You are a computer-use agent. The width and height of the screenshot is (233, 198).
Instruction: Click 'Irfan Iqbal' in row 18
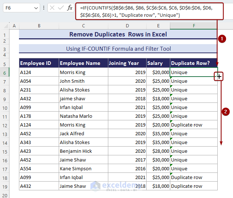point(84,178)
